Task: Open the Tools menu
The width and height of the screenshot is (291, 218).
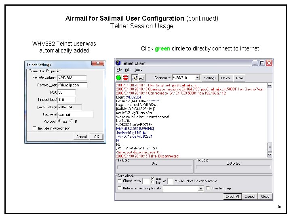Action: point(138,70)
